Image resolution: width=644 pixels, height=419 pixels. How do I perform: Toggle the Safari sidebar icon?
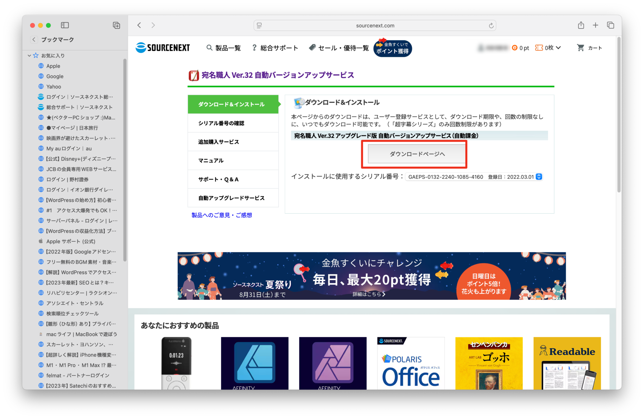click(65, 25)
